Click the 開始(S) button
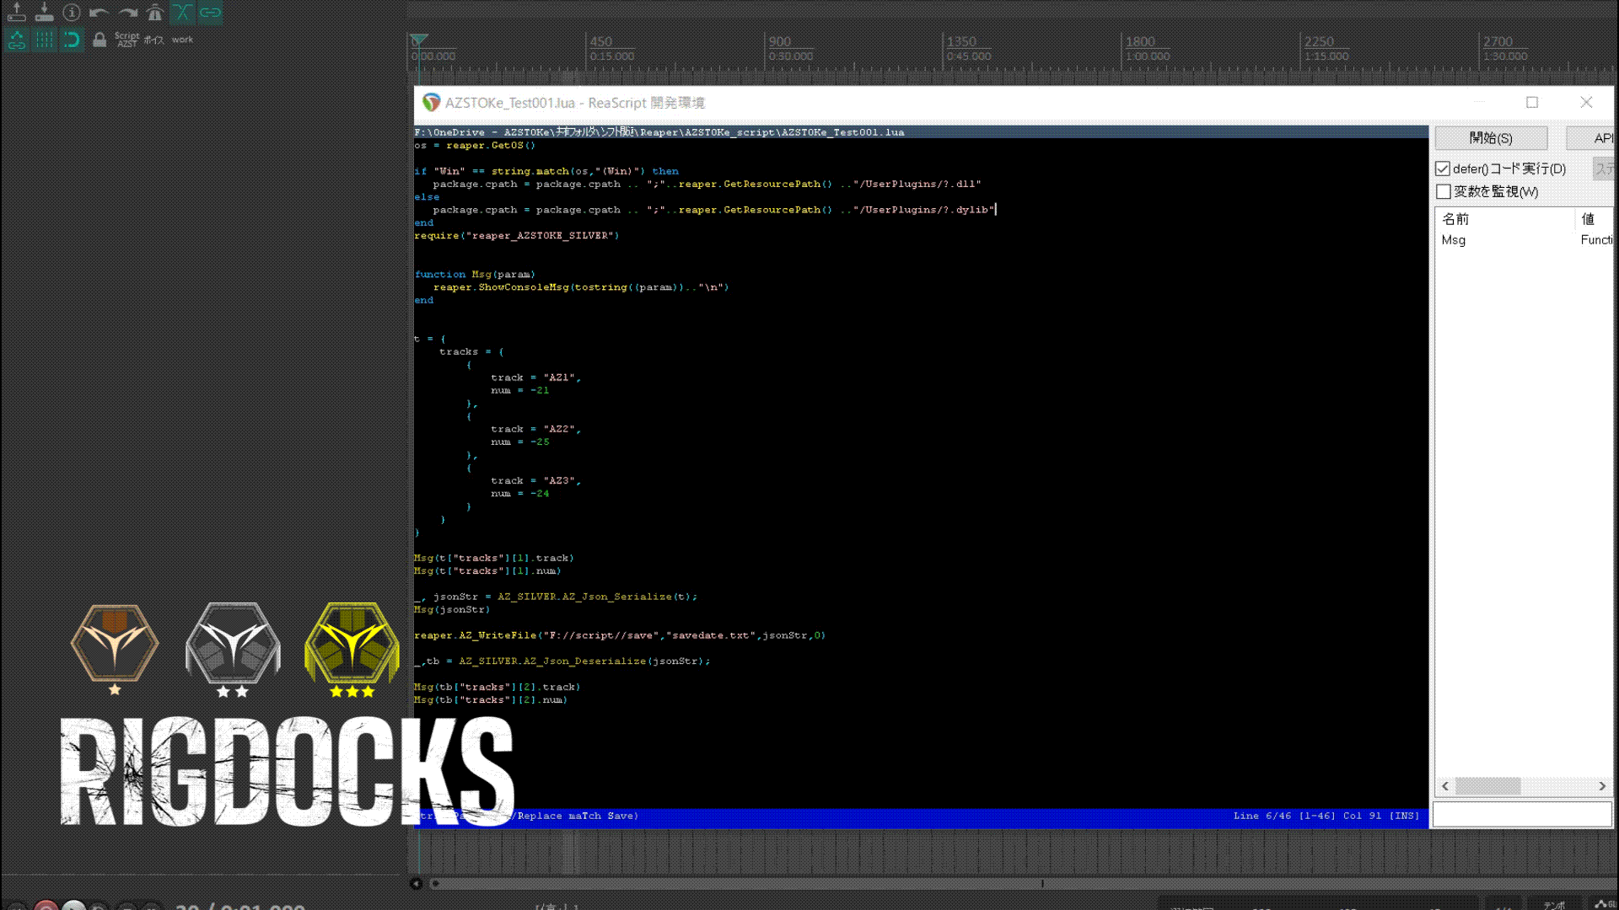Image resolution: width=1619 pixels, height=910 pixels. click(1491, 138)
